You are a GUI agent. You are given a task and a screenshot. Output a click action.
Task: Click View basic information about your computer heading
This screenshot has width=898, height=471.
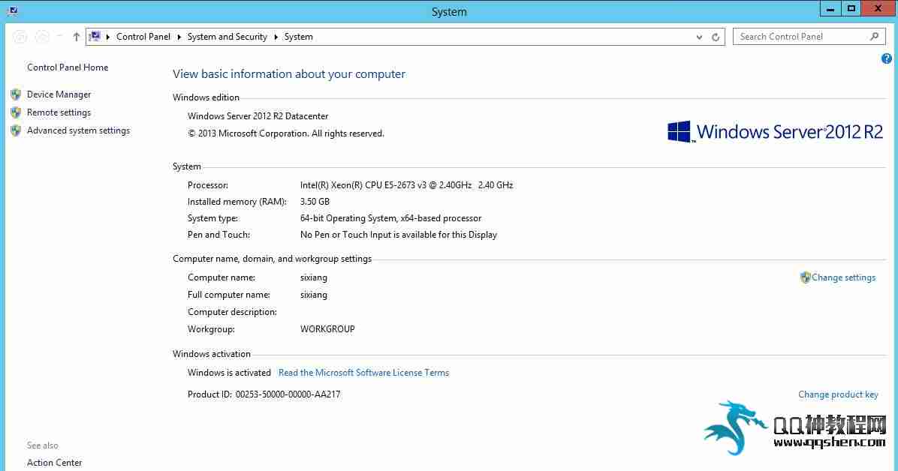pos(289,74)
